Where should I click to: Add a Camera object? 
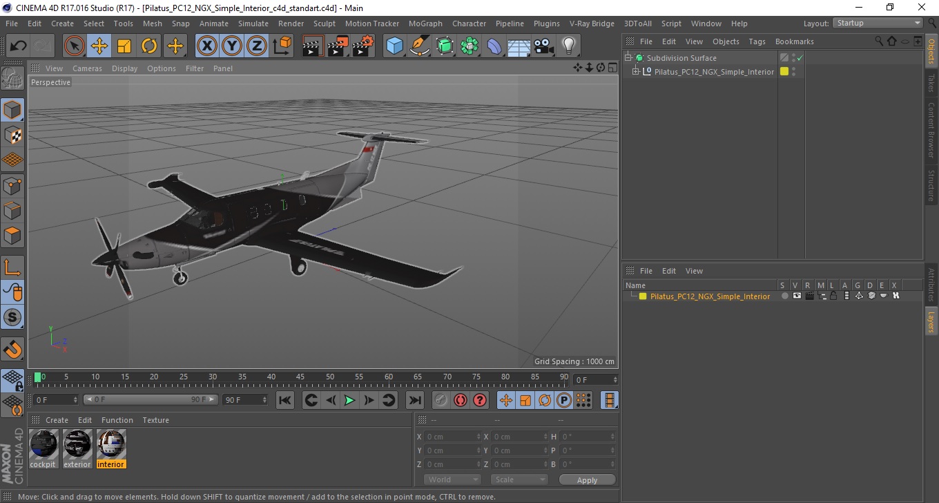[x=544, y=46]
